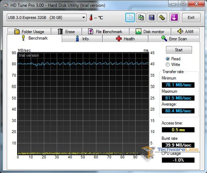Select the Write radio button

(x=167, y=65)
